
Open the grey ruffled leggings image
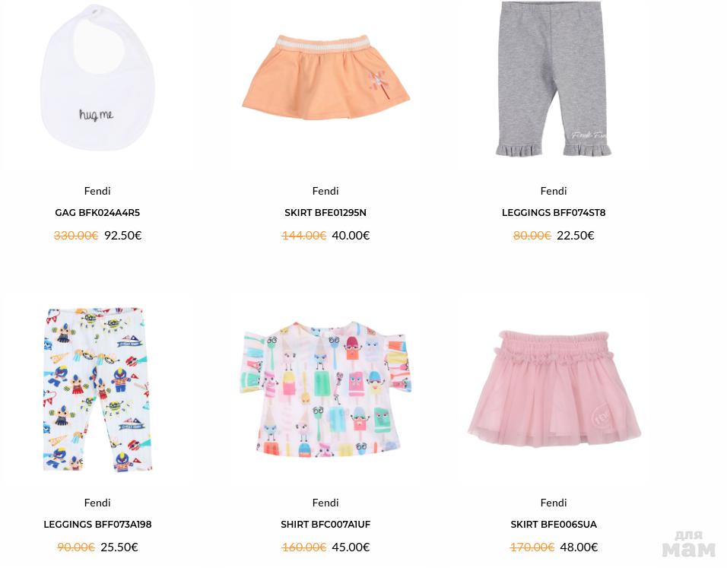(553, 79)
